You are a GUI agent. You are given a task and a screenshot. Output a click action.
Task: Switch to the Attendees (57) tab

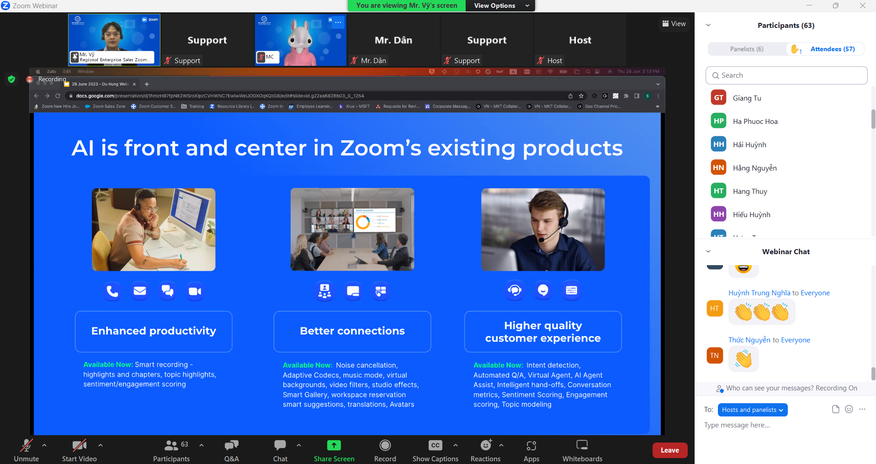coord(833,49)
